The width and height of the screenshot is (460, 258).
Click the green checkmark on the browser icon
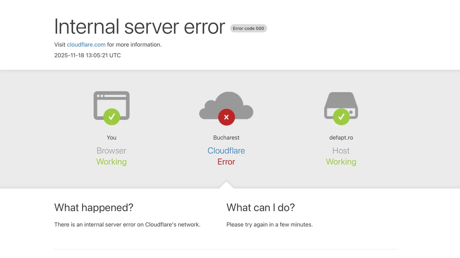(111, 117)
